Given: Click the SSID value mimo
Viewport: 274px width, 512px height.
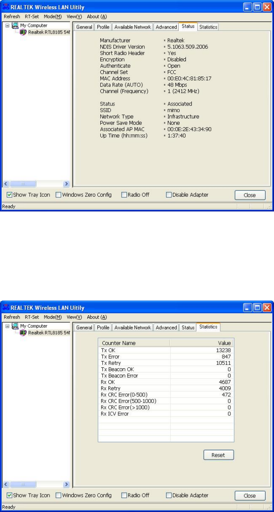Looking at the screenshot, I should click(174, 110).
